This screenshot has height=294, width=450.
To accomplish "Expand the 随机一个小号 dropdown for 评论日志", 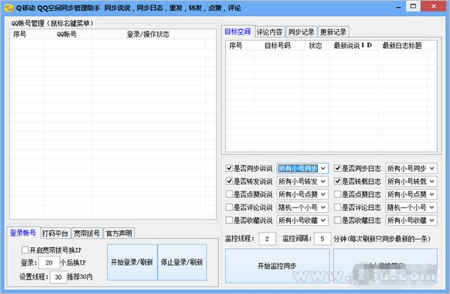I will tap(411, 207).
